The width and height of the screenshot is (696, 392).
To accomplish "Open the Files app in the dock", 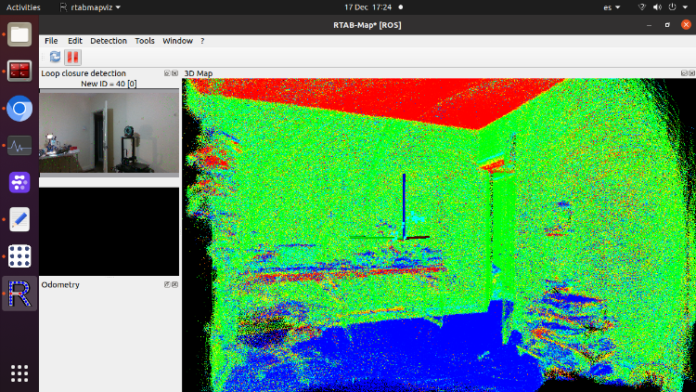I will click(x=19, y=35).
